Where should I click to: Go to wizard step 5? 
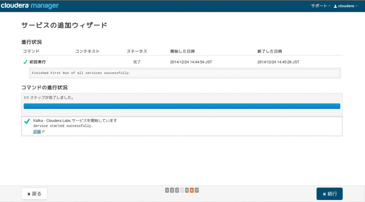[x=187, y=190]
